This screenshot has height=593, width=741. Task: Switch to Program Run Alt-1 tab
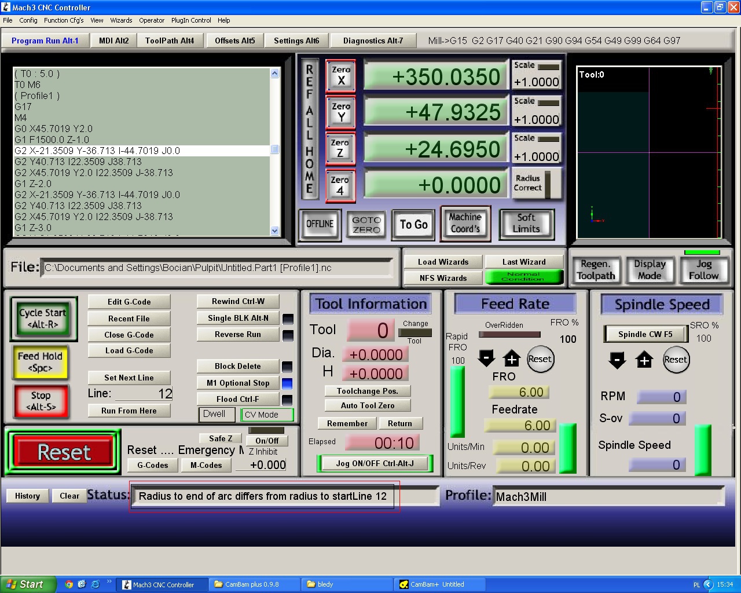[x=45, y=41]
